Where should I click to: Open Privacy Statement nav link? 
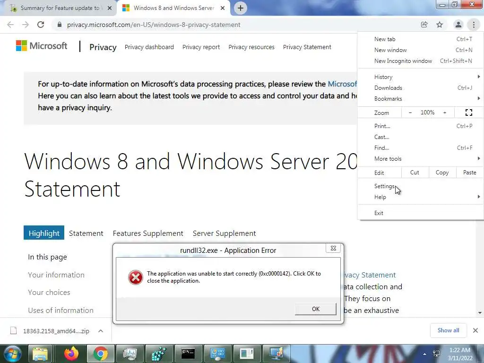(x=307, y=47)
